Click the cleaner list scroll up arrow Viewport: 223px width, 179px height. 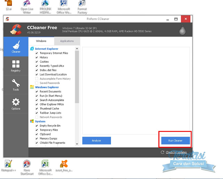(x=77, y=49)
